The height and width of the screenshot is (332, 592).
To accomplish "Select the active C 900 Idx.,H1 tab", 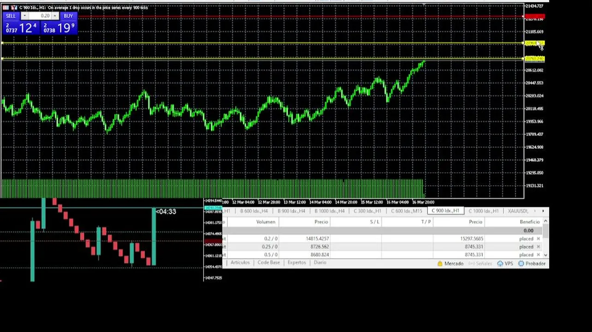I will tap(445, 211).
